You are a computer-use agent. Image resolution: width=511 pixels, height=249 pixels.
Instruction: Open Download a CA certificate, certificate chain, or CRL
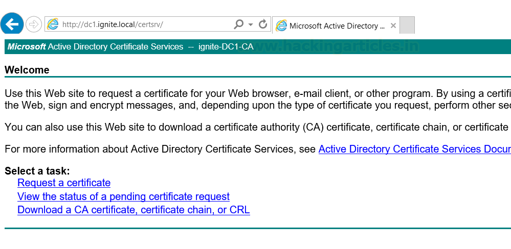(x=134, y=210)
